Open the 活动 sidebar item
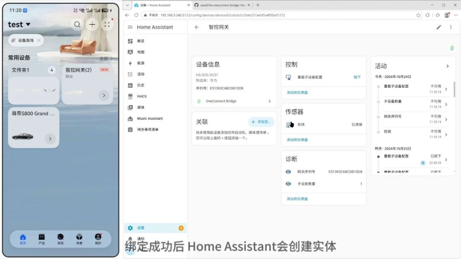 [x=155, y=74]
